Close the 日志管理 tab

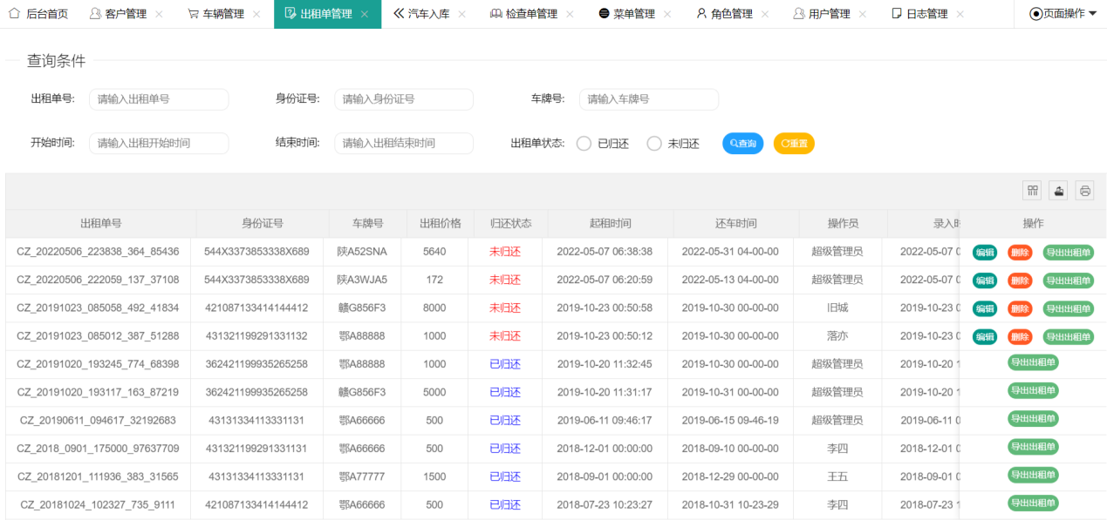[960, 14]
